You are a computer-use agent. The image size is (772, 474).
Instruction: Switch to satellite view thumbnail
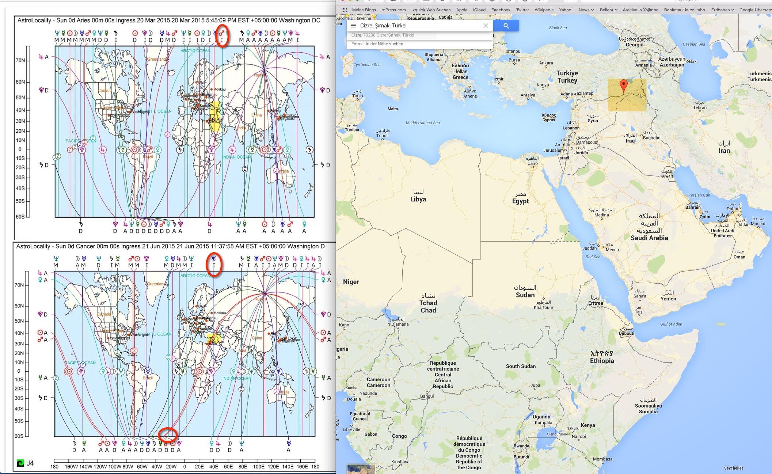[x=361, y=469]
